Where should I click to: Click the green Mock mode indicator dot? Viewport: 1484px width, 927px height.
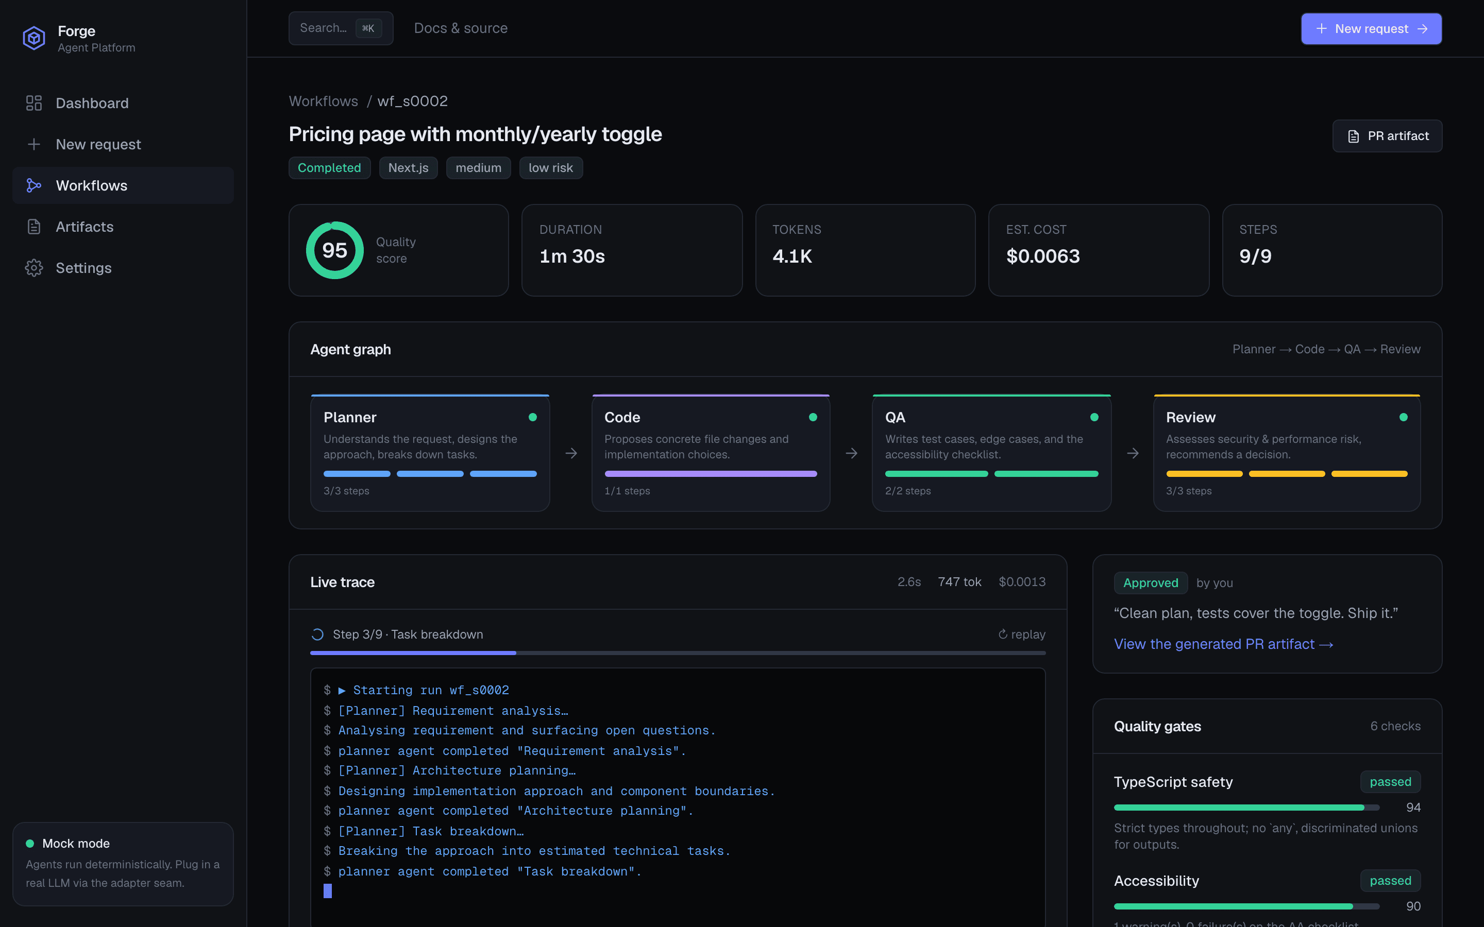(29, 844)
